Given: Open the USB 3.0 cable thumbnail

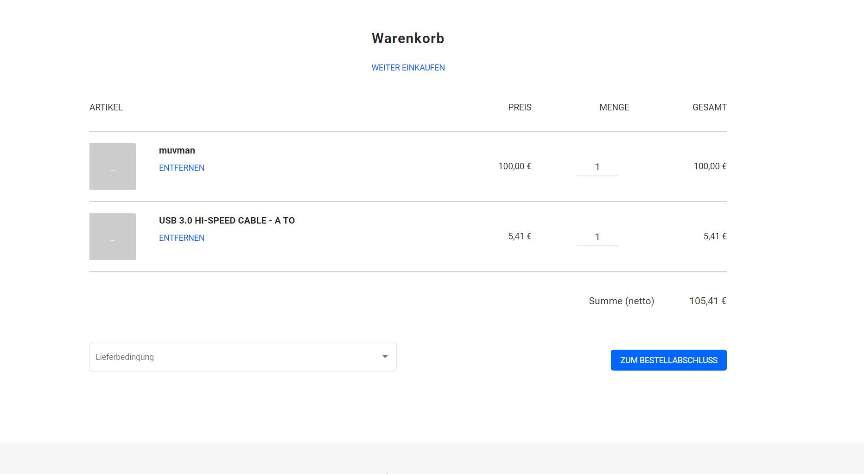Looking at the screenshot, I should tap(113, 237).
